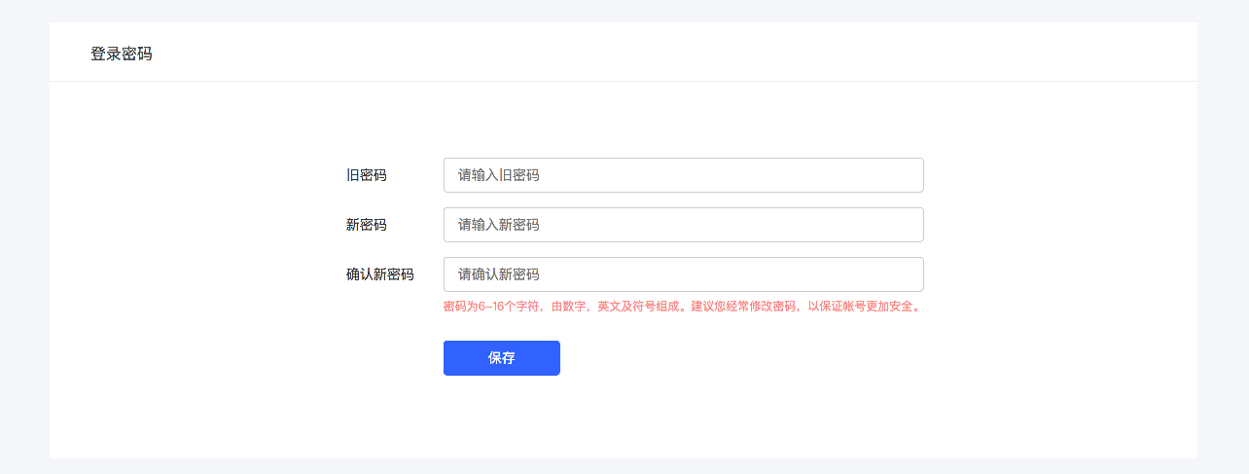Click the 请输入新密码 placeholder text
This screenshot has height=474, width=1249.
(499, 225)
